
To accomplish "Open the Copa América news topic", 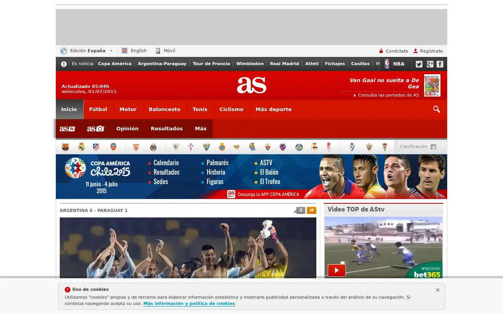I will click(x=115, y=64).
